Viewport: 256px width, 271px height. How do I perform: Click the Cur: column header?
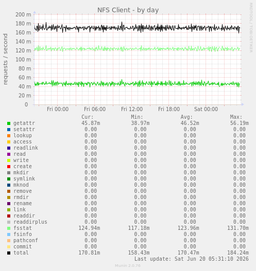click(88, 117)
